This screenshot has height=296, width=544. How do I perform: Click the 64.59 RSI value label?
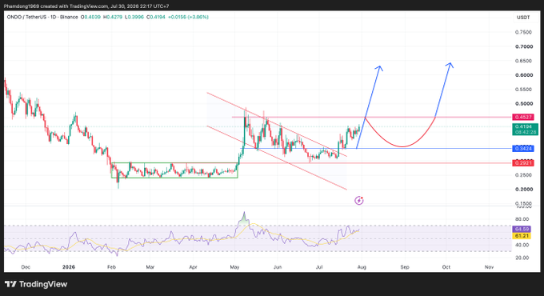[521, 229]
